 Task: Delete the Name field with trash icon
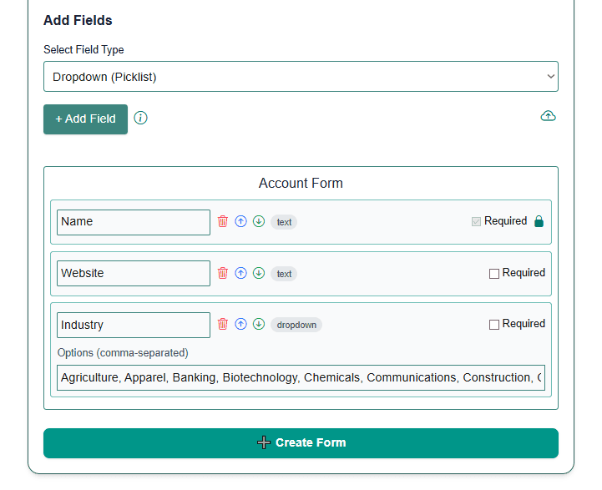(223, 221)
